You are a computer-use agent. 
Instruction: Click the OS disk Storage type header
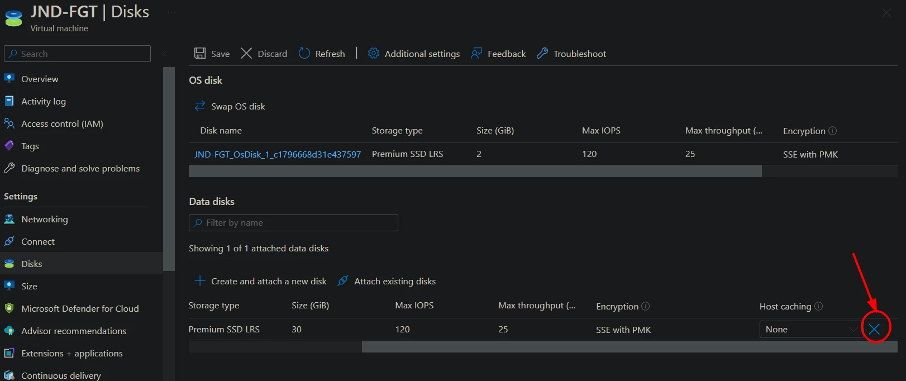(x=397, y=131)
